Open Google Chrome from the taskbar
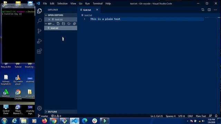Screen dimensions: 221x124 pyautogui.click(x=54, y=121)
